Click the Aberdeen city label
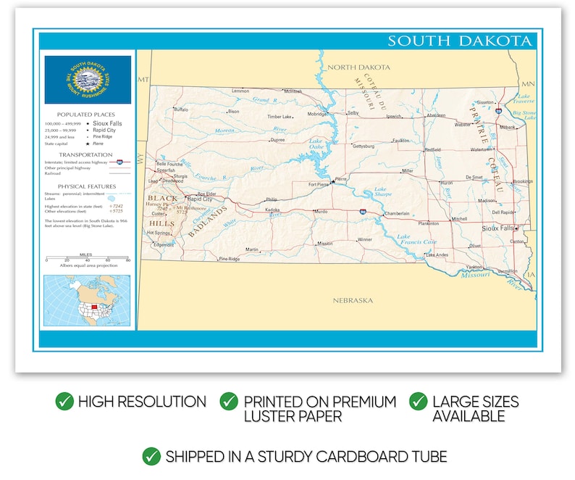 click(x=436, y=115)
